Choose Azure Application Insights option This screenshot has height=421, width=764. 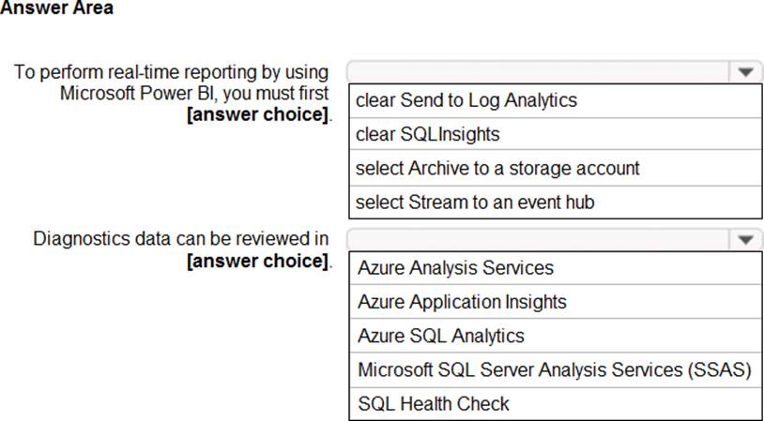[x=462, y=302]
